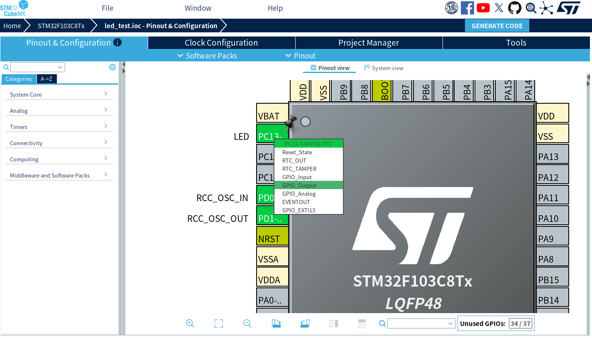The width and height of the screenshot is (592, 338).
Task: Select the Categories tab
Action: pos(19,79)
